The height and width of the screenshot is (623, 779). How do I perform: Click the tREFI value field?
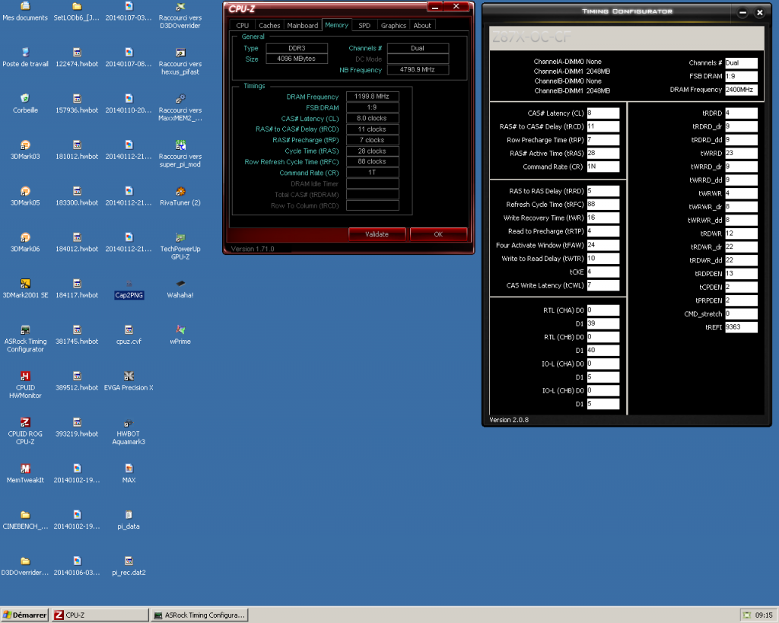pyautogui.click(x=741, y=327)
